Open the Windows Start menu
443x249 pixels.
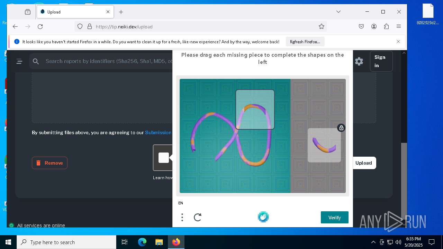(8, 242)
